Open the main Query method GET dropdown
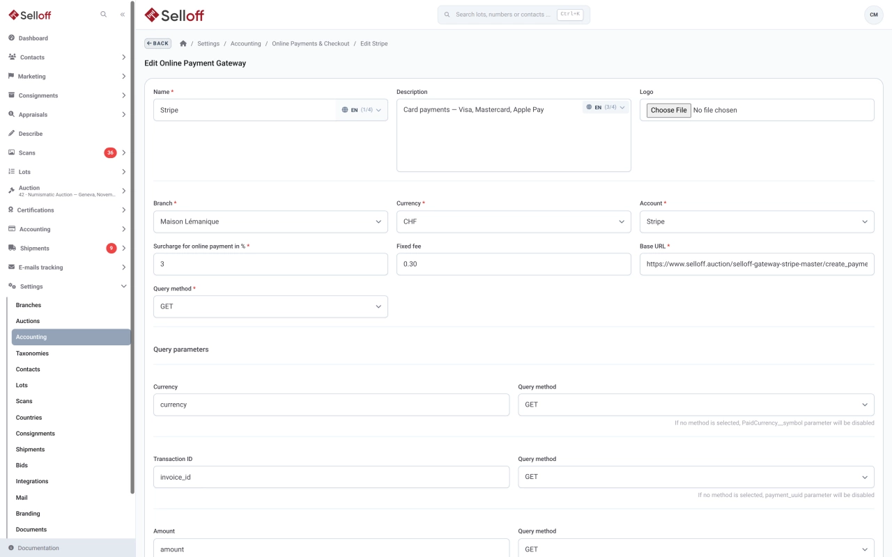 (270, 306)
